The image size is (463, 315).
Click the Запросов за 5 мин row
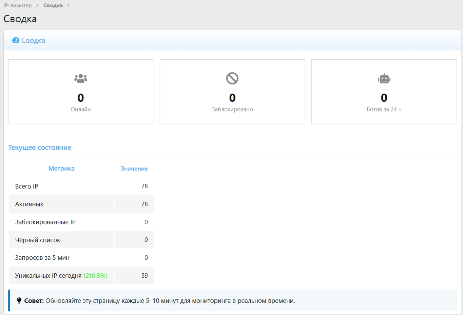[81, 258]
